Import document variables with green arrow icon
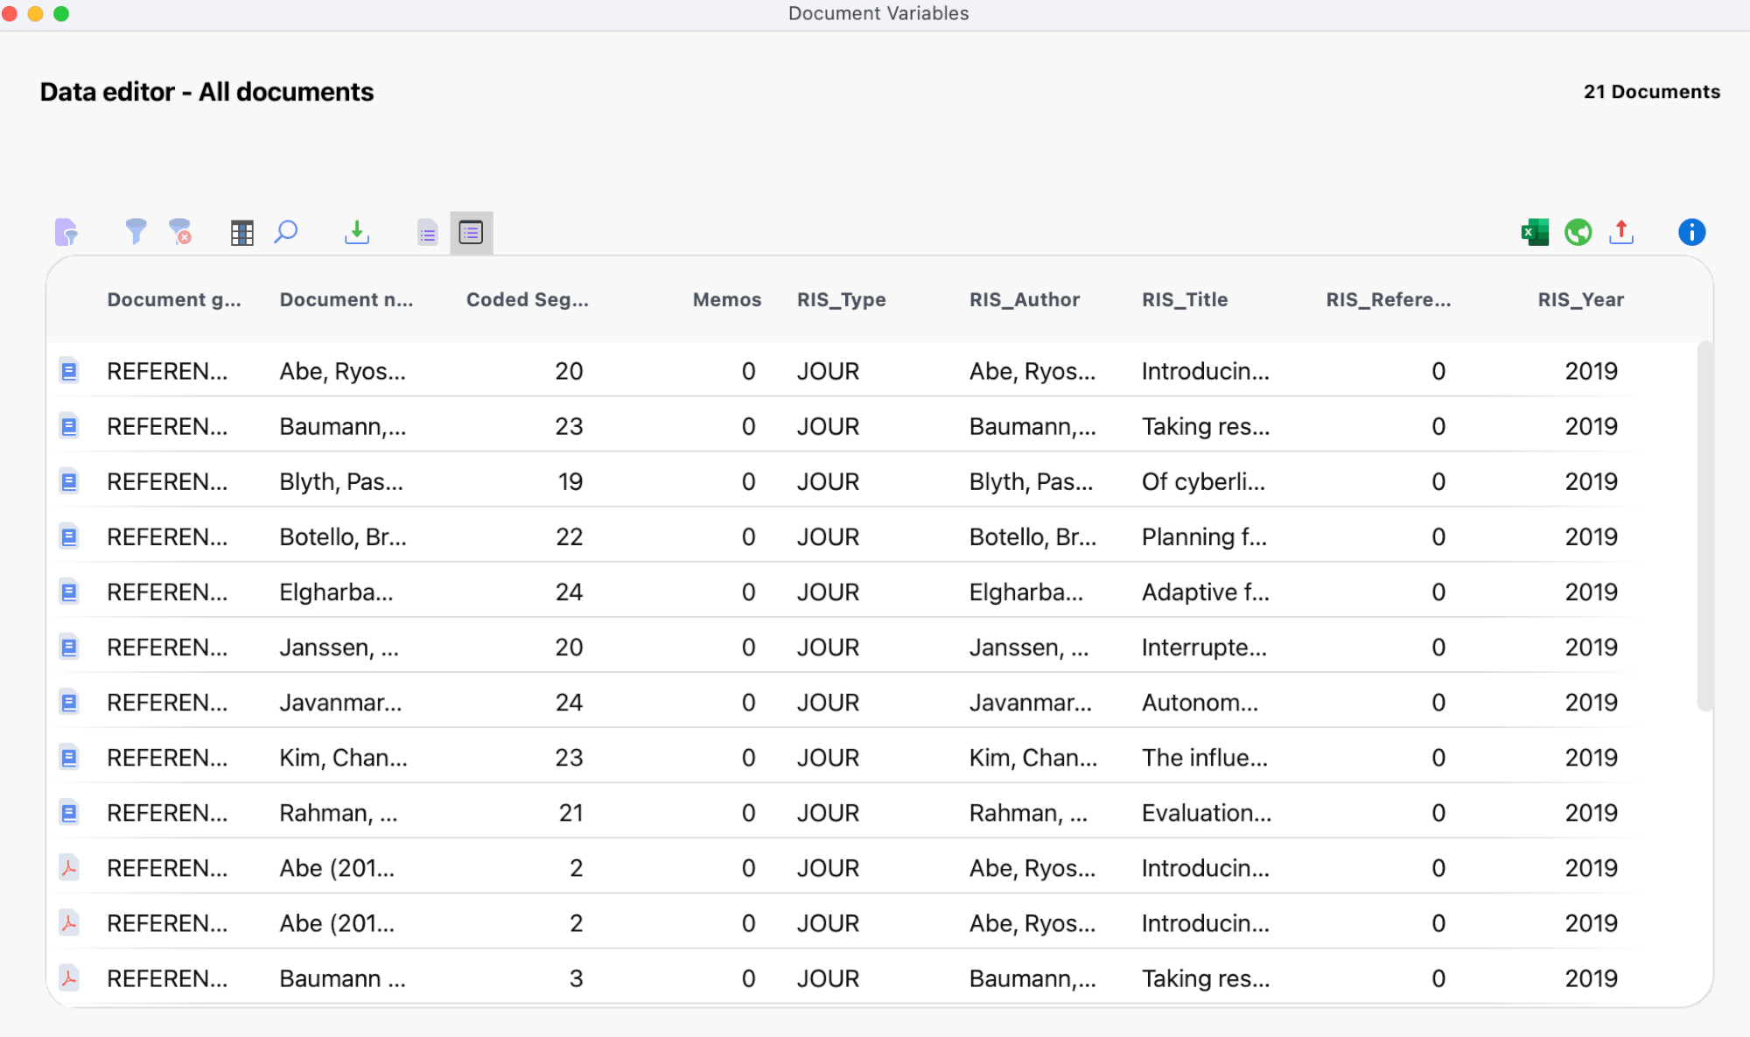1750x1037 pixels. pyautogui.click(x=357, y=232)
